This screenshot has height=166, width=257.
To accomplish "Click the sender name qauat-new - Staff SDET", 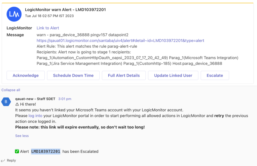I will point(35,99).
